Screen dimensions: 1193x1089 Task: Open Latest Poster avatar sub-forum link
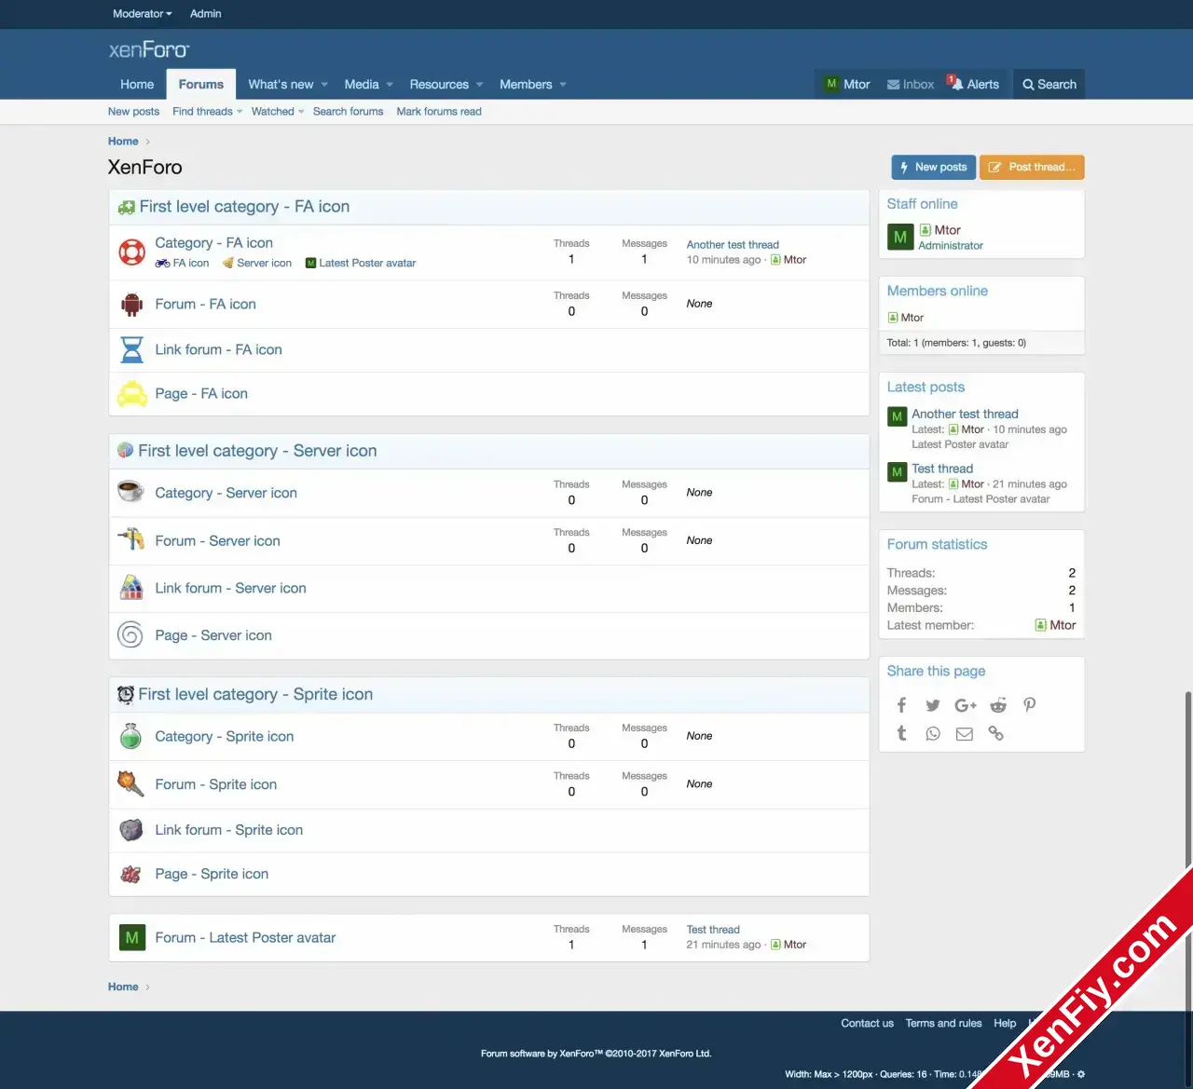click(367, 264)
